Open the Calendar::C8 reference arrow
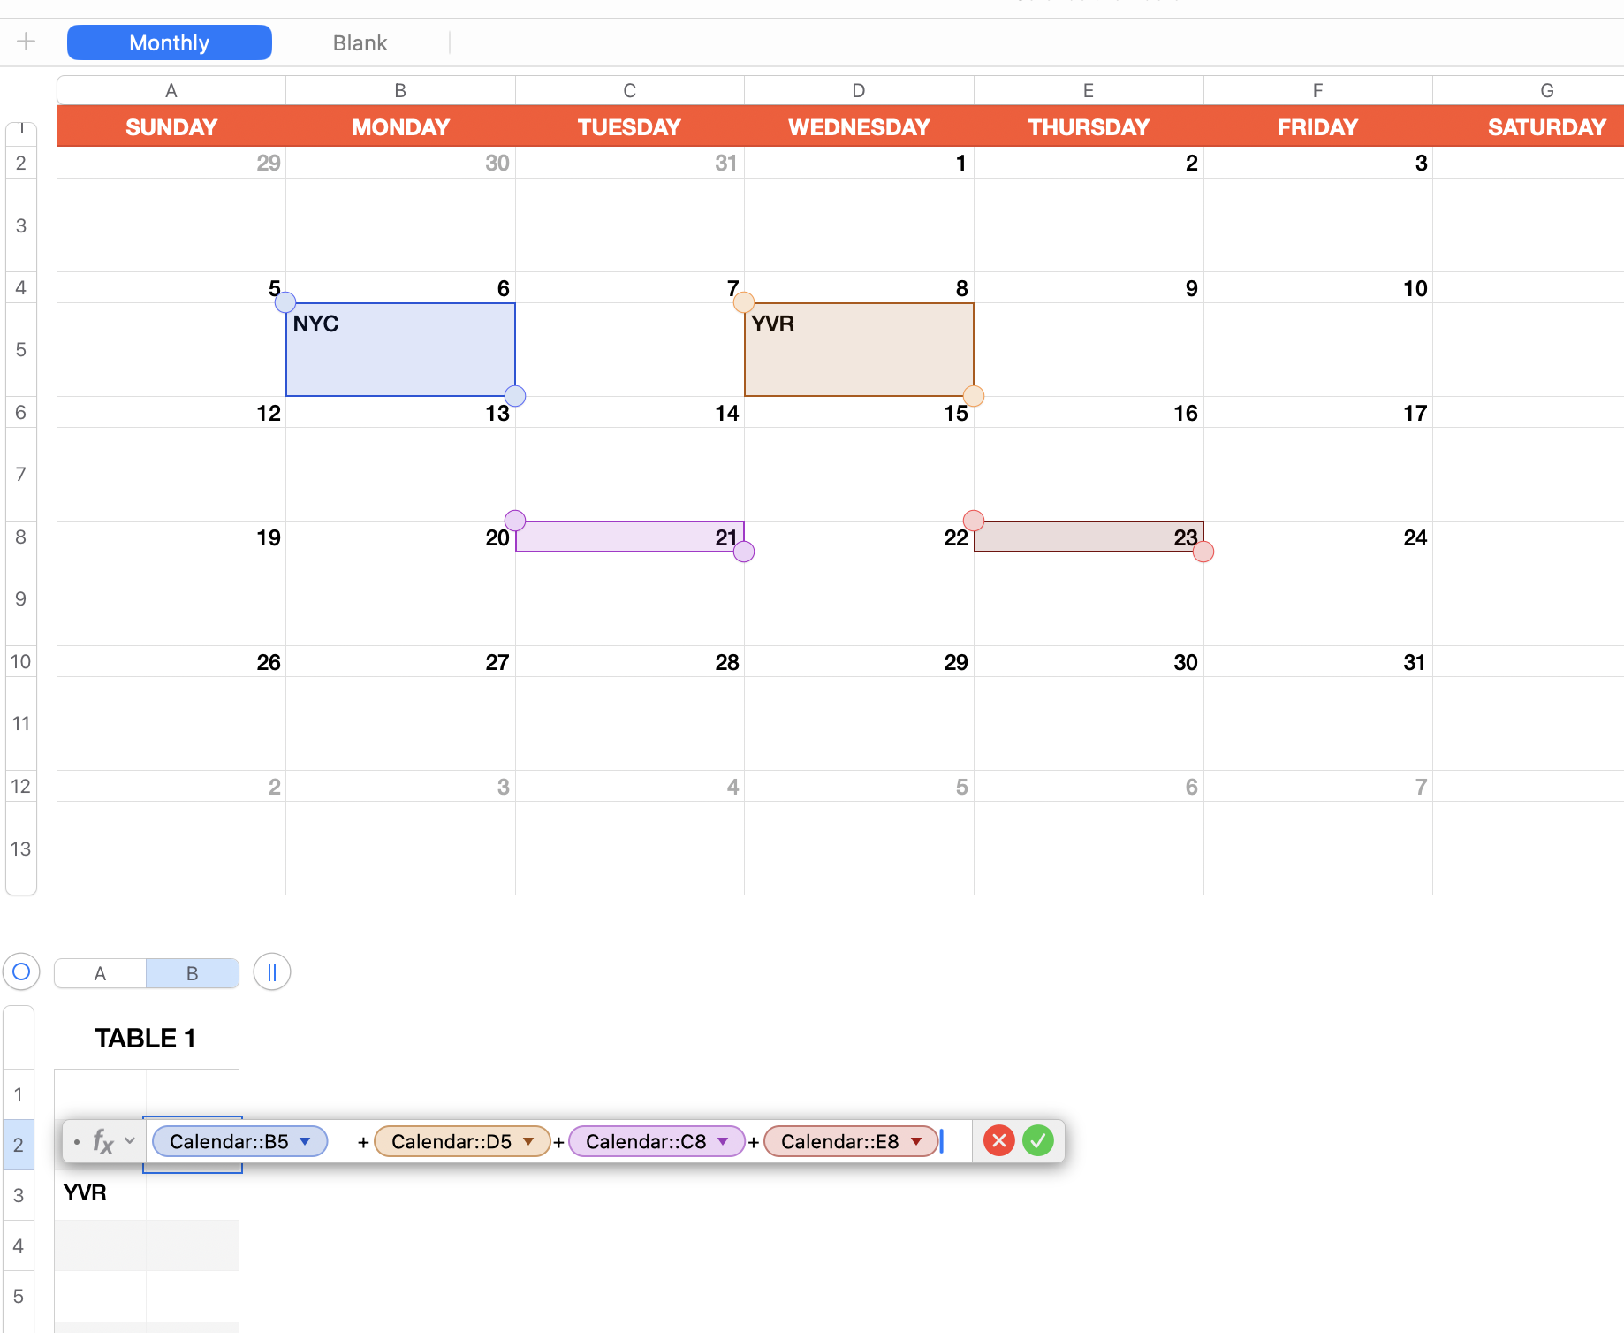Viewport: 1624px width, 1333px height. click(x=724, y=1141)
